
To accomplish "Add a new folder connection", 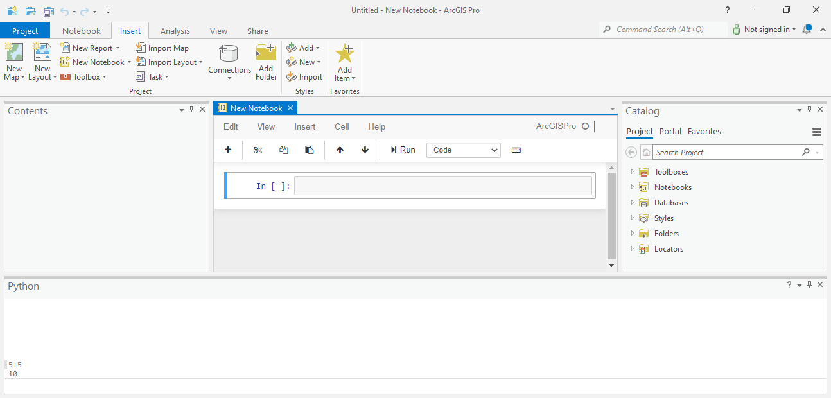I will (x=265, y=61).
